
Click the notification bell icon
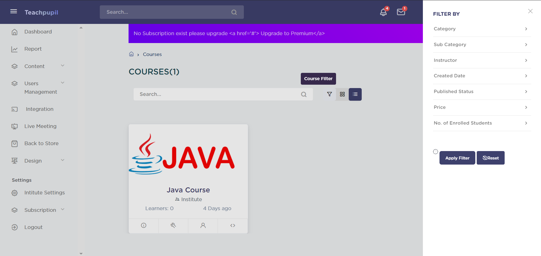tap(383, 12)
